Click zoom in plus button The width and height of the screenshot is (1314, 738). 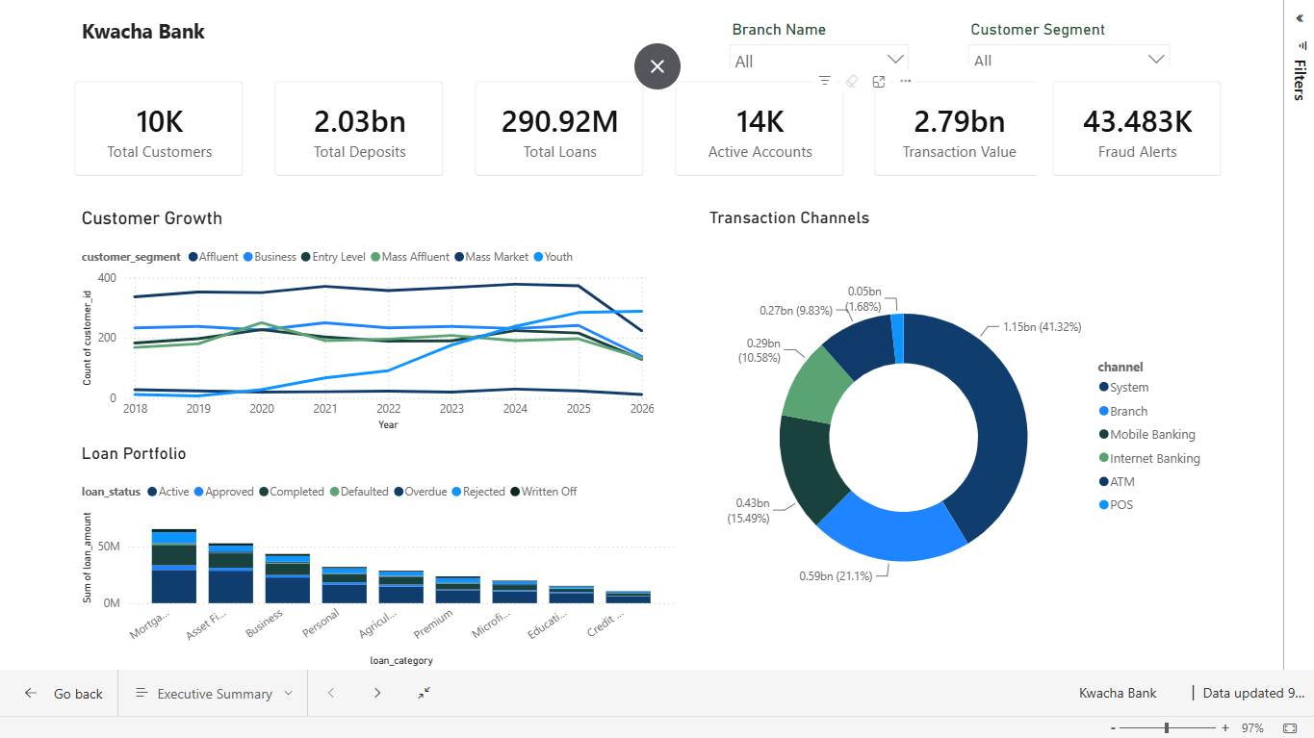point(1225,728)
